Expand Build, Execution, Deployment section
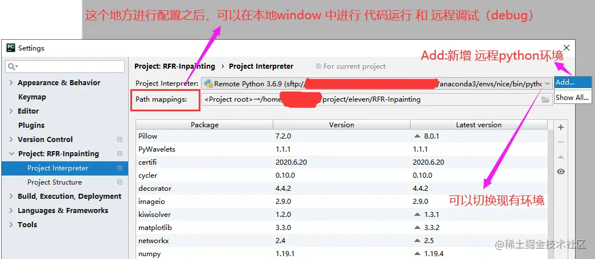 click(11, 196)
